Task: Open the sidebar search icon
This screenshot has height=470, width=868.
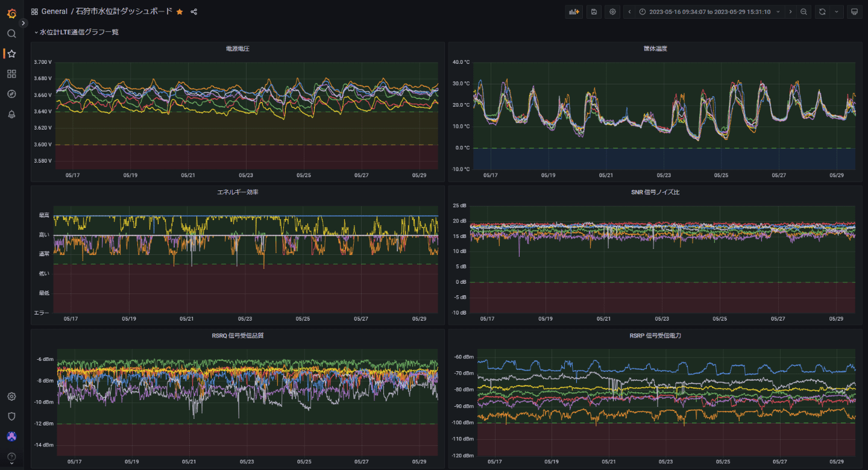Action: coord(11,34)
